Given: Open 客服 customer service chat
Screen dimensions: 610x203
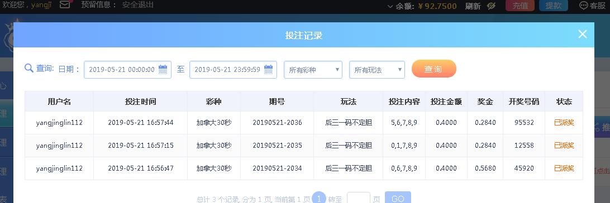Looking at the screenshot, I should coord(593,6).
